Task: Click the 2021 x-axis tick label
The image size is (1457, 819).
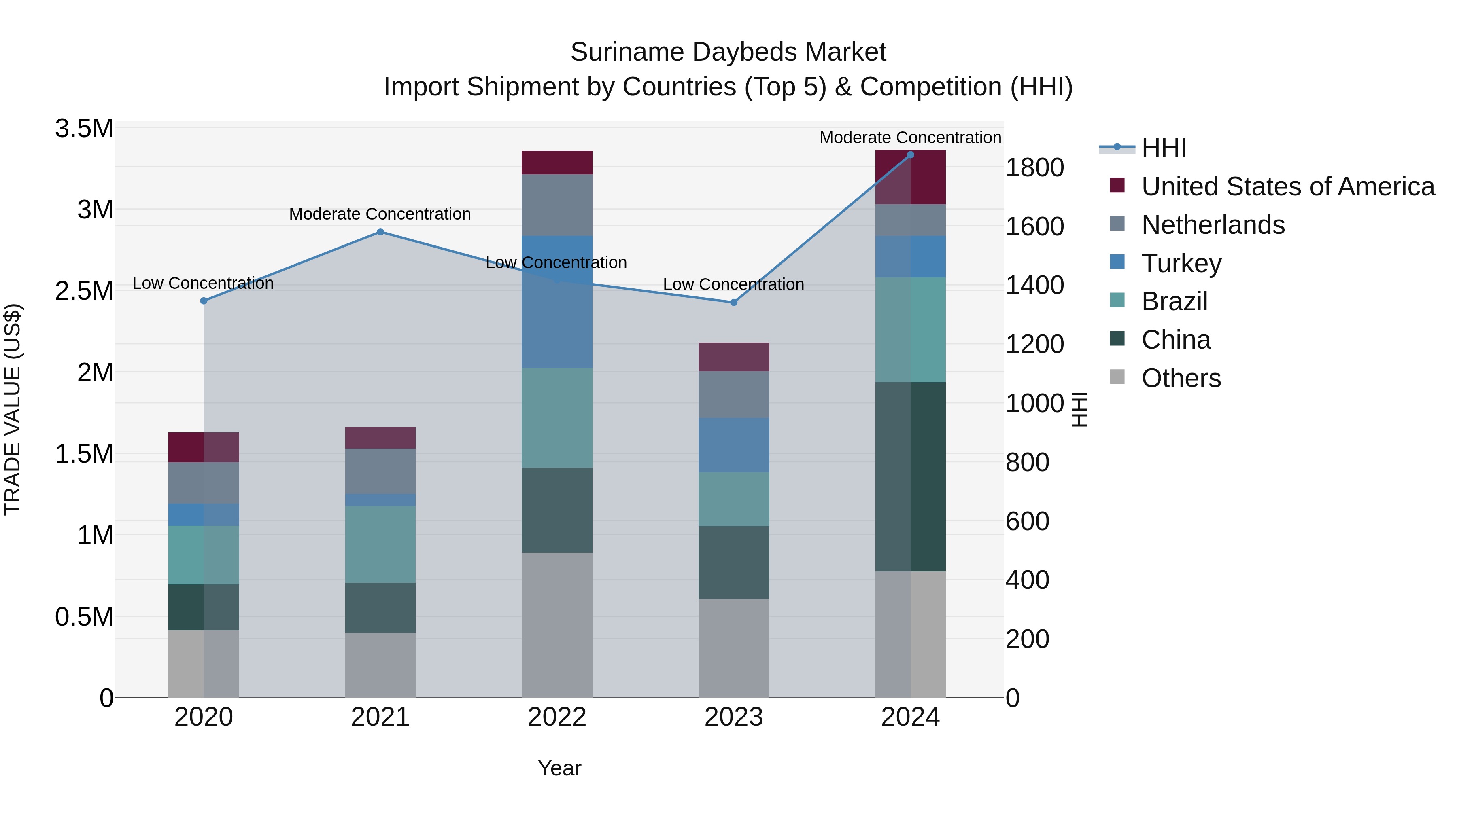Action: [381, 717]
